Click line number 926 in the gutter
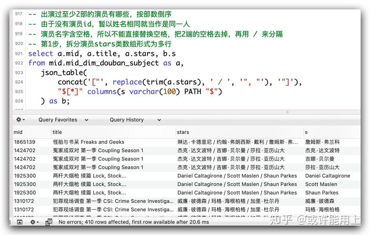Image resolution: width=370 pixels, height=235 pixels. 19,101
